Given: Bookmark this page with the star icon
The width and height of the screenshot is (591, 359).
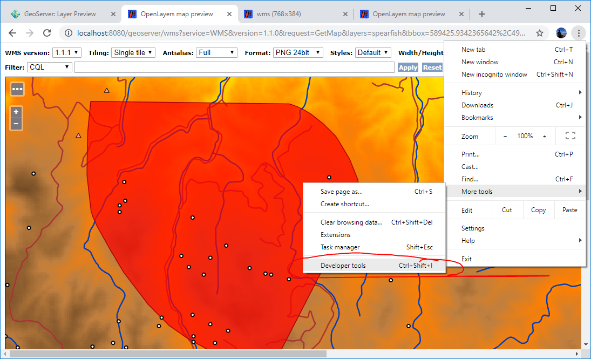Looking at the screenshot, I should [540, 33].
